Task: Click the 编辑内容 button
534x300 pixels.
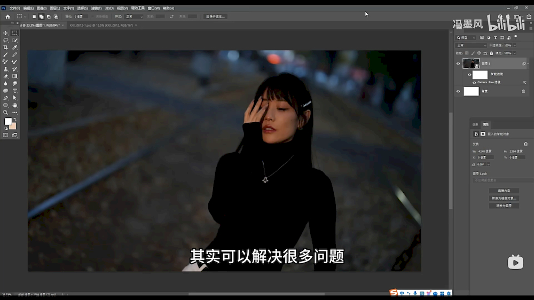Action: 504,191
